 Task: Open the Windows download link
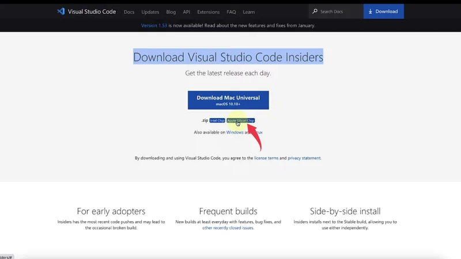coord(235,132)
